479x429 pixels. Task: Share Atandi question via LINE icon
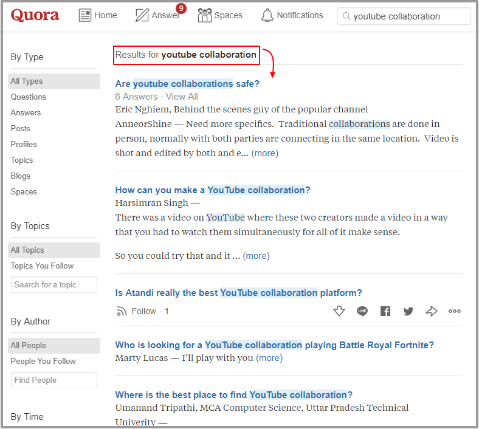click(x=362, y=311)
